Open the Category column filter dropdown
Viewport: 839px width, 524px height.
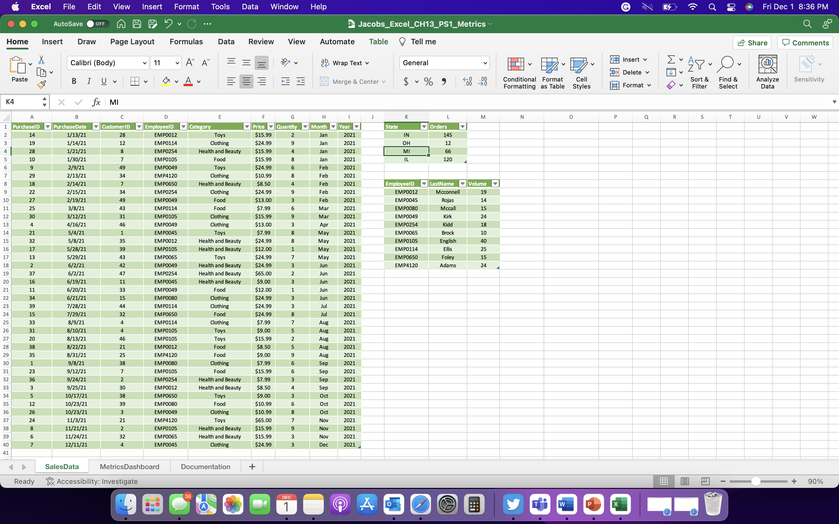pyautogui.click(x=247, y=127)
